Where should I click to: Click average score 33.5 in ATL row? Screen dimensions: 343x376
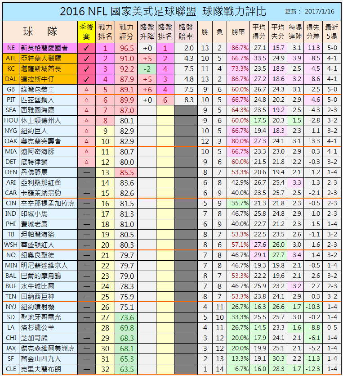[260, 58]
